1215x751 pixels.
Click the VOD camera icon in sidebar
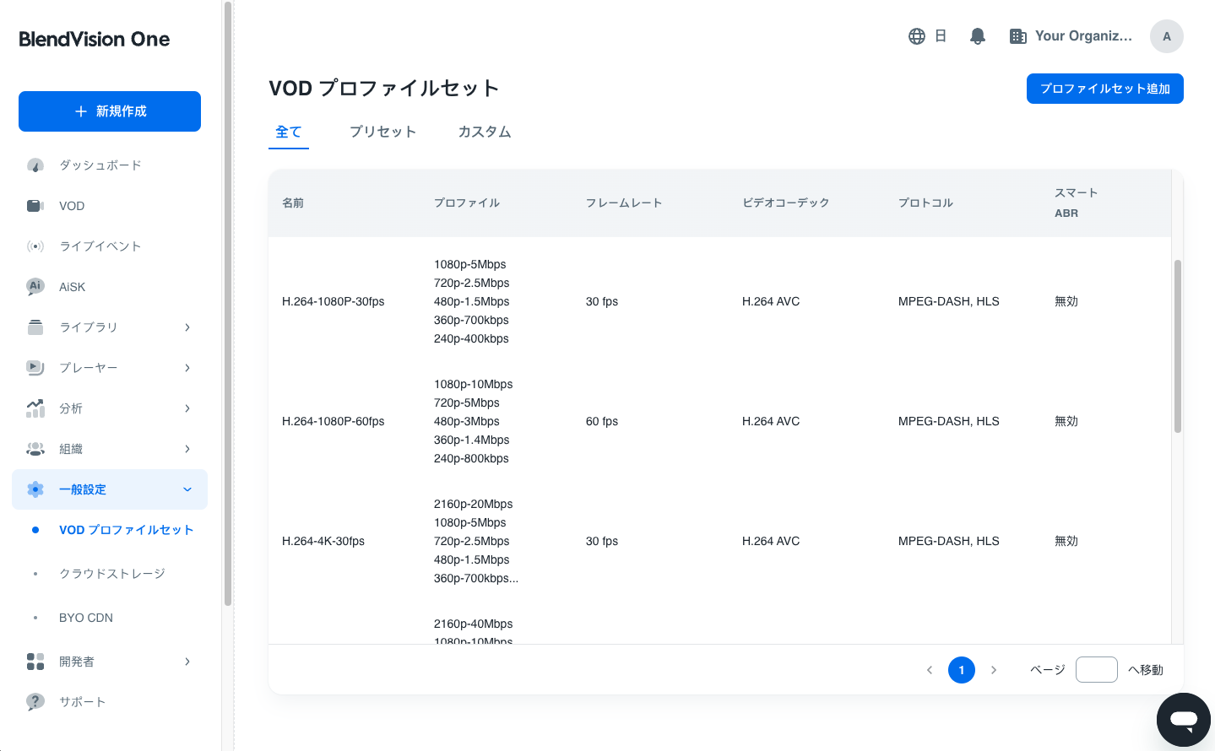coord(35,206)
